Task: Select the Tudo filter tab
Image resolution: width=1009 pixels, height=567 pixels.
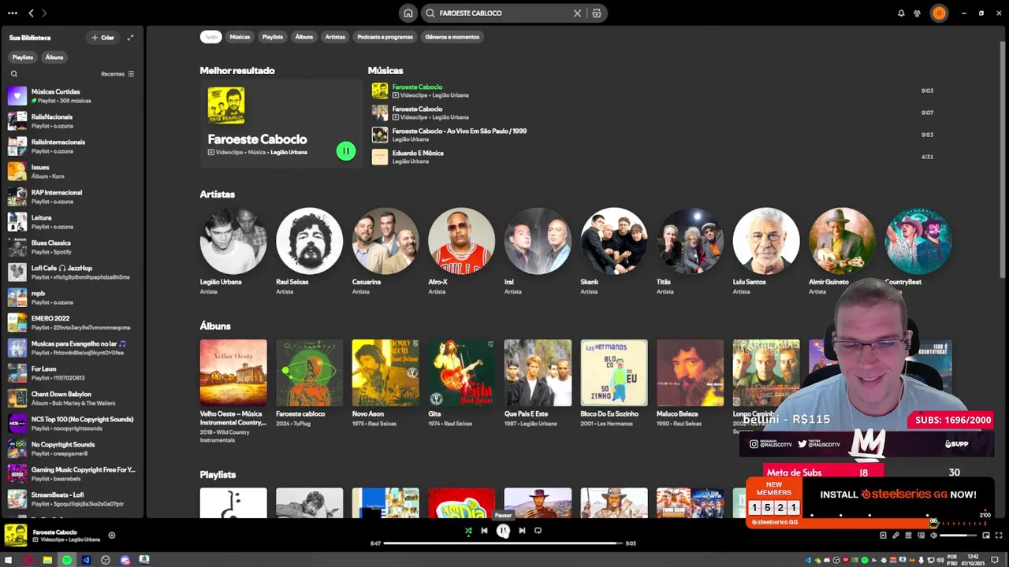Action: (x=211, y=37)
